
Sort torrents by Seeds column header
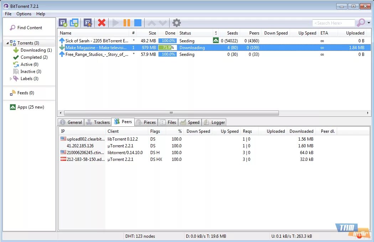[229, 33]
